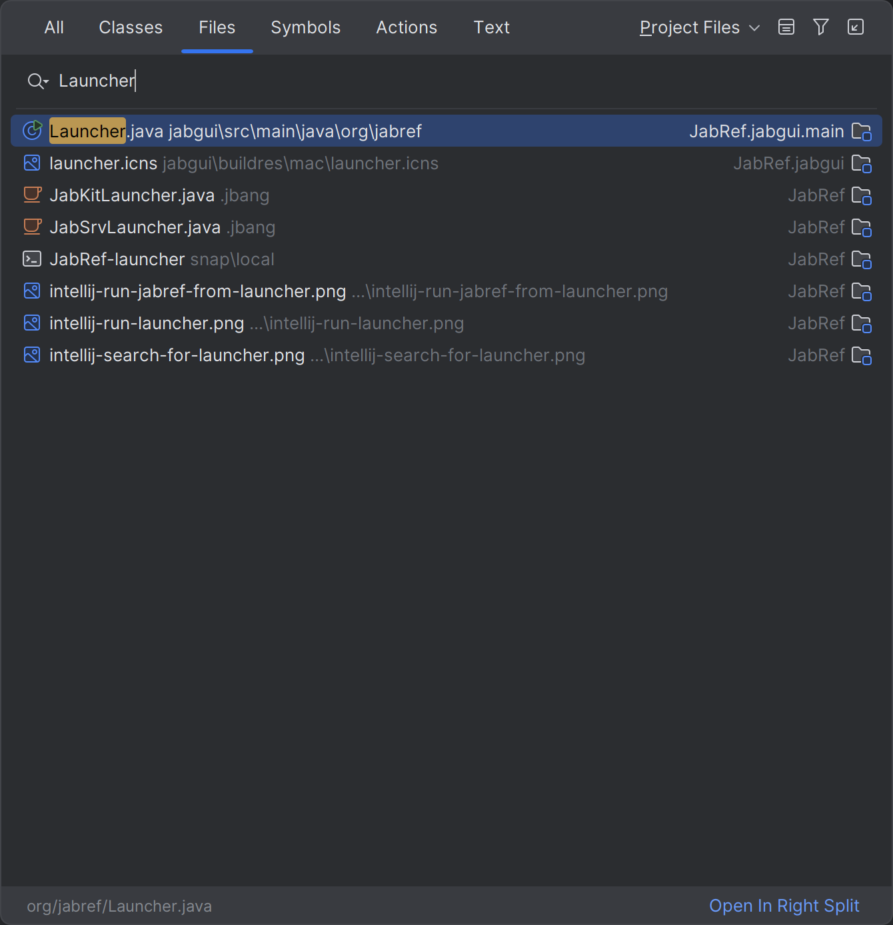Click the intellij-run-launcher.png image icon
Image resolution: width=893 pixels, height=925 pixels.
click(x=32, y=323)
